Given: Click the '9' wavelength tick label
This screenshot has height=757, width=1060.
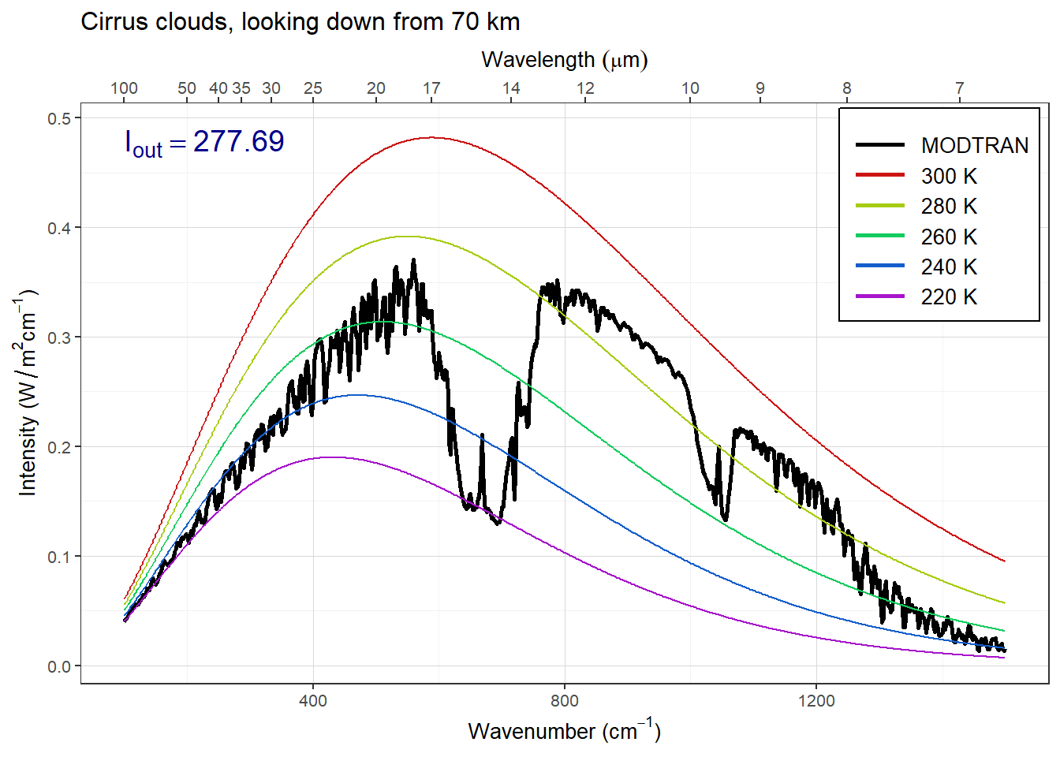Looking at the screenshot, I should pyautogui.click(x=760, y=88).
